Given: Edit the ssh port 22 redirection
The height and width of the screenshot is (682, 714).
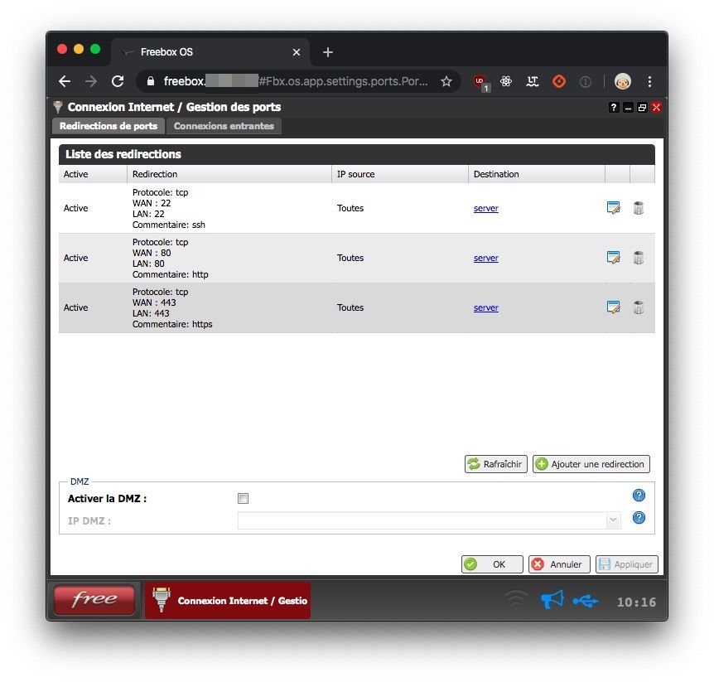Looking at the screenshot, I should [613, 209].
